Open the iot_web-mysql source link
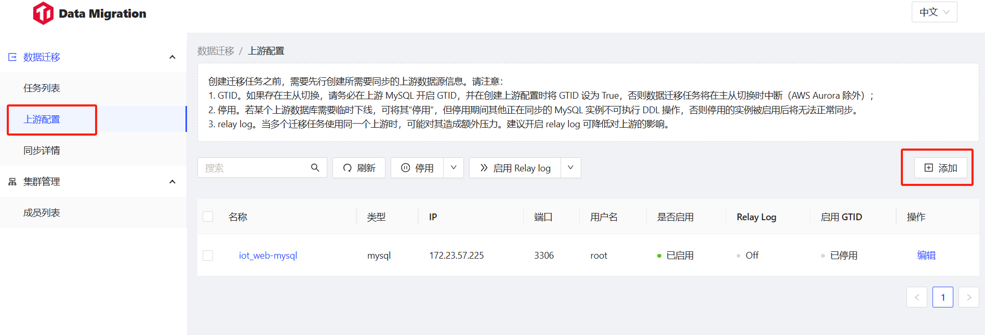This screenshot has height=335, width=985. (268, 256)
